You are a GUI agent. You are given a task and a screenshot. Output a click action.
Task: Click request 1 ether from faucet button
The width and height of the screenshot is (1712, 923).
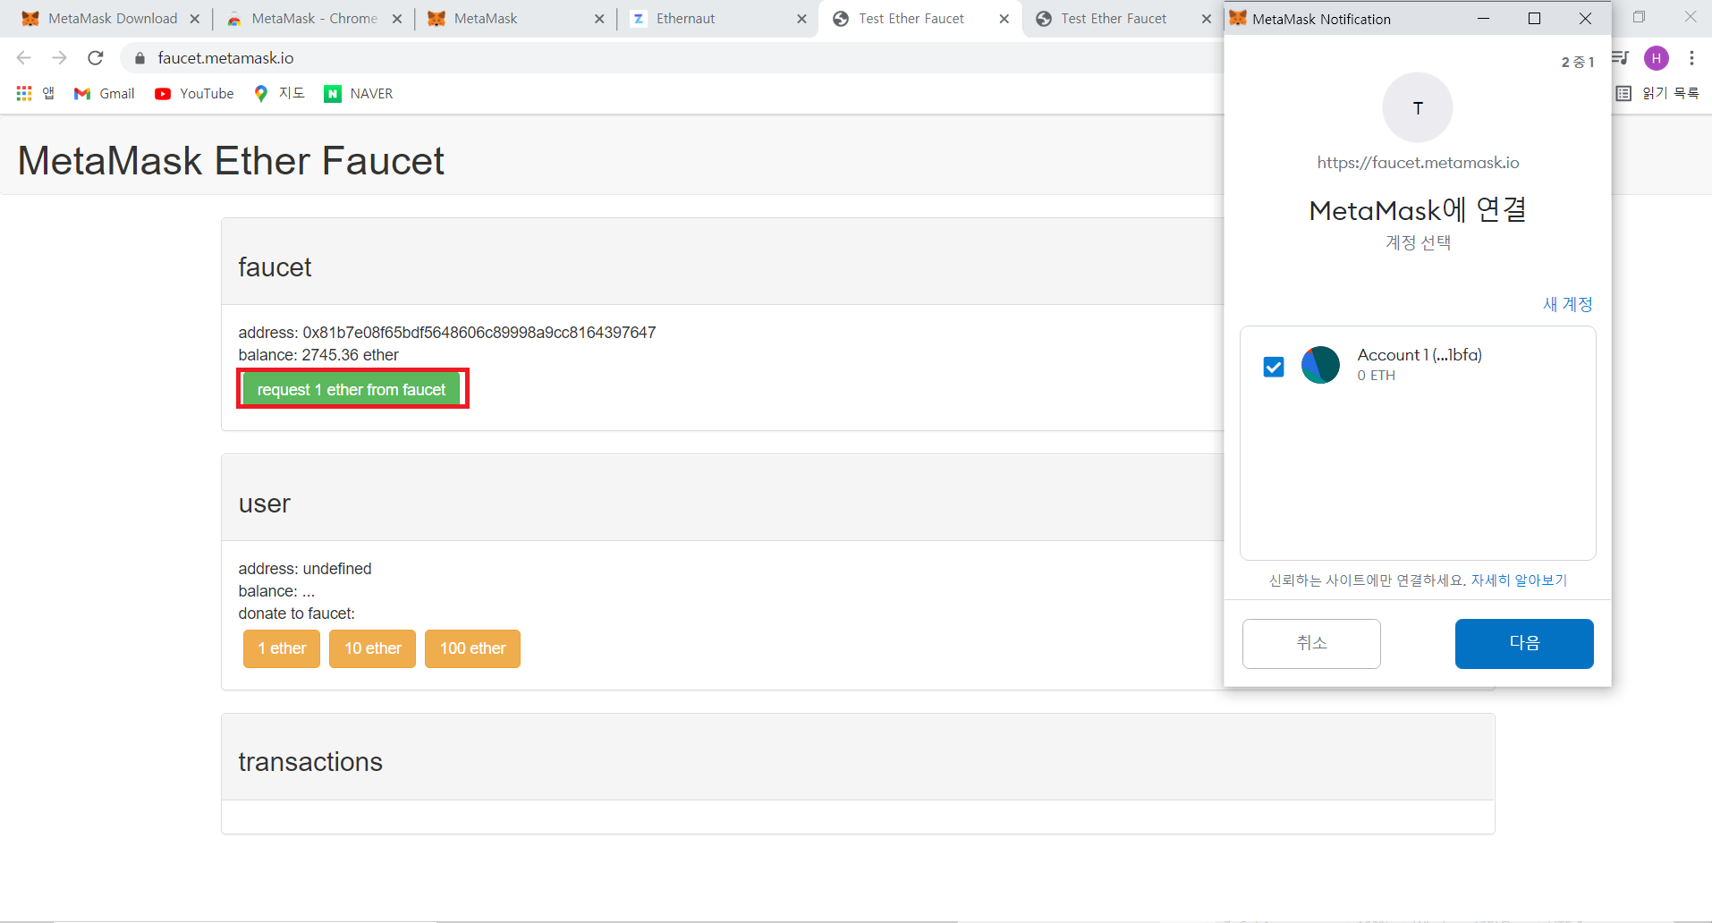[x=352, y=389]
